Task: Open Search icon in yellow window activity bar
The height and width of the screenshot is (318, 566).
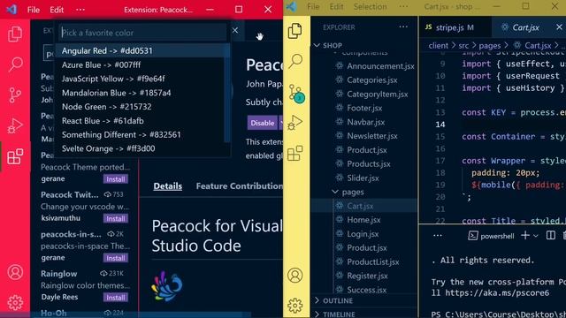Action: (x=295, y=61)
